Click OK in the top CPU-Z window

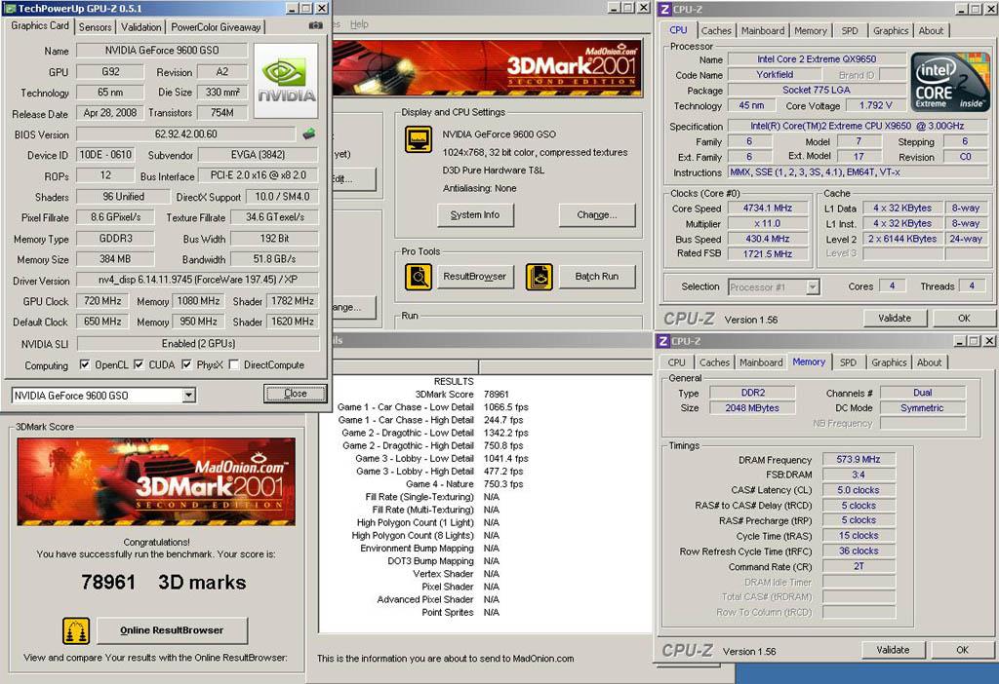click(964, 319)
